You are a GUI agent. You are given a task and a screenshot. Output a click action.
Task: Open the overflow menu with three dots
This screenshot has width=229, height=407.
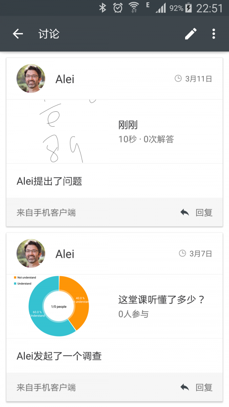pos(213,34)
